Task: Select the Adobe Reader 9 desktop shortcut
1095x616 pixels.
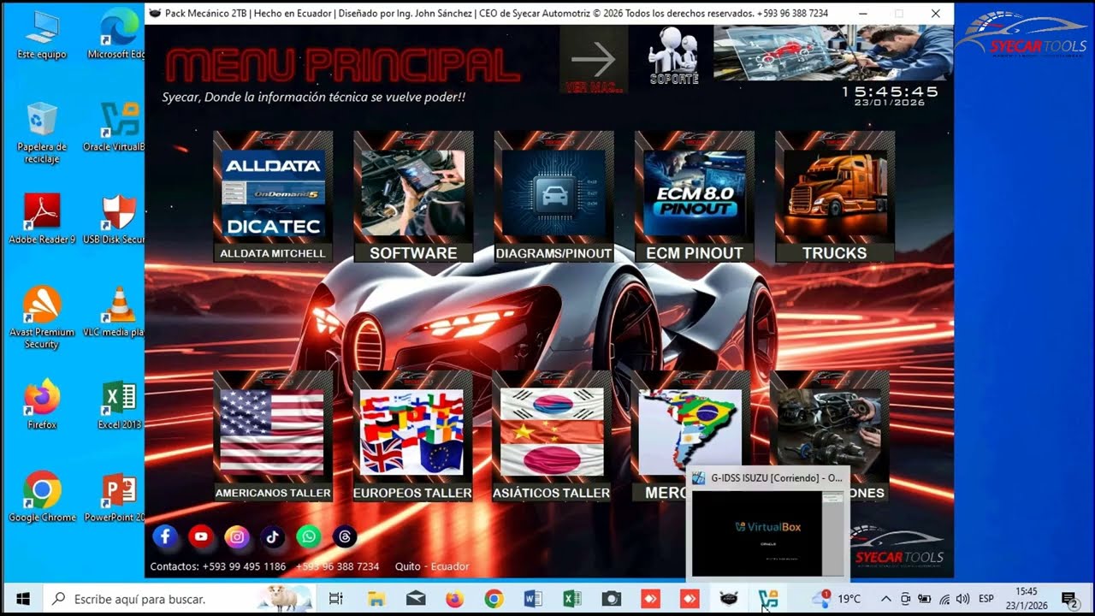Action: point(42,219)
